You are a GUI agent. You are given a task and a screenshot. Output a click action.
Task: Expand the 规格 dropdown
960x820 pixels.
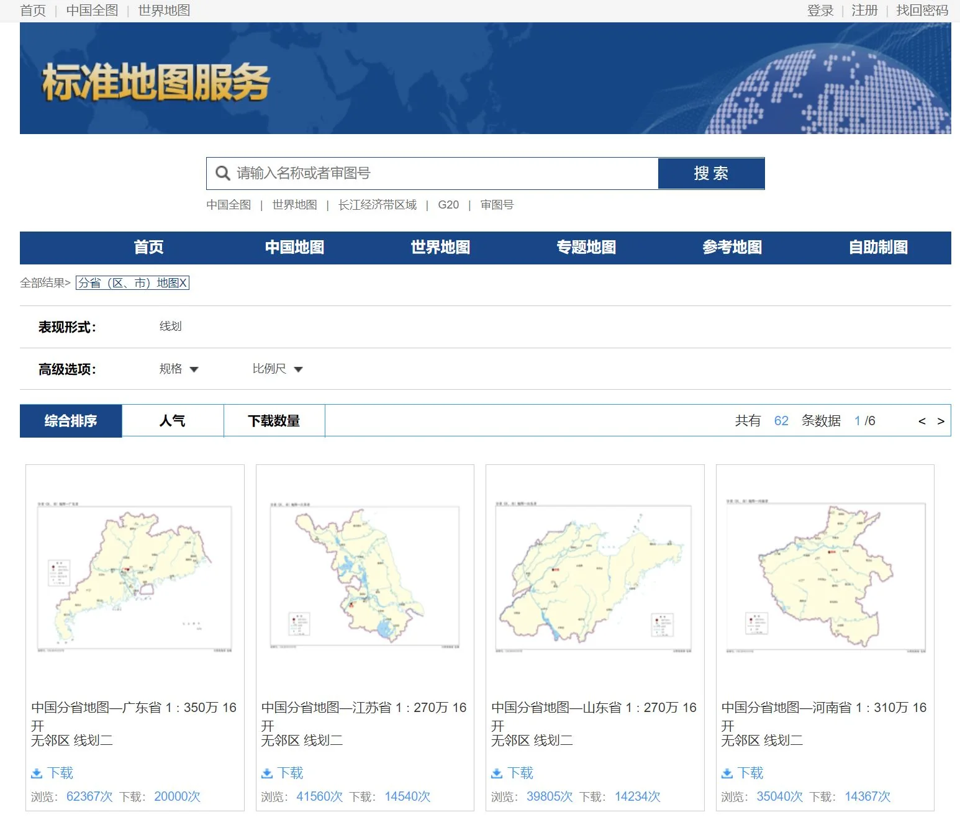pyautogui.click(x=179, y=369)
